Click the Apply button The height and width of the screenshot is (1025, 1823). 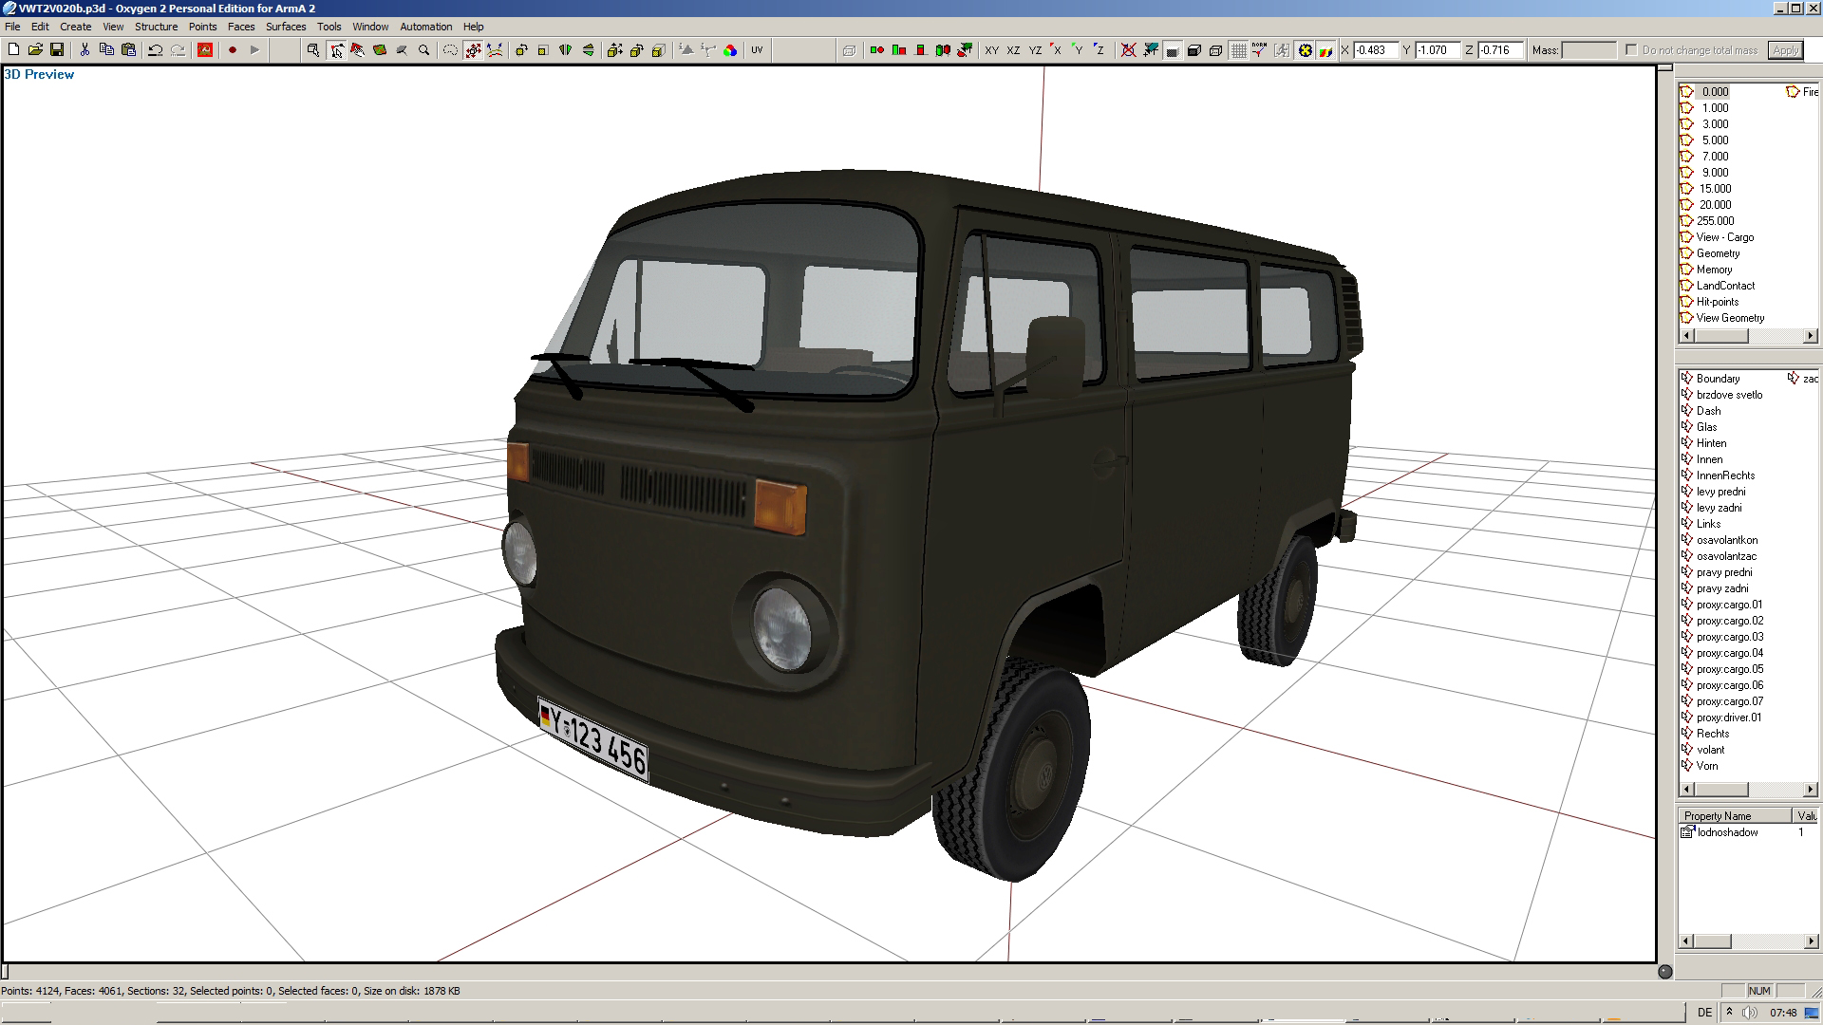pos(1785,50)
